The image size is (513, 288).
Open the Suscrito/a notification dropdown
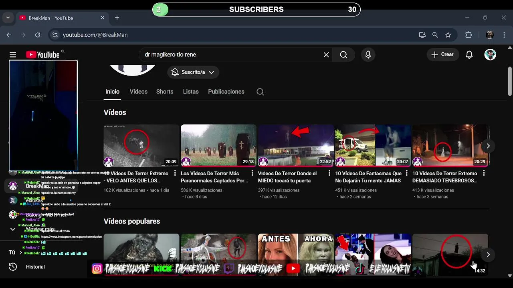pos(193,72)
